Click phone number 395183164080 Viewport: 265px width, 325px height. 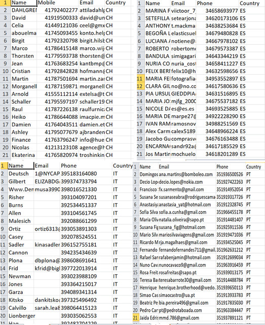point(86,174)
